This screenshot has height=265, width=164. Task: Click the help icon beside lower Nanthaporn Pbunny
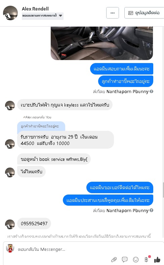pyautogui.click(x=151, y=210)
